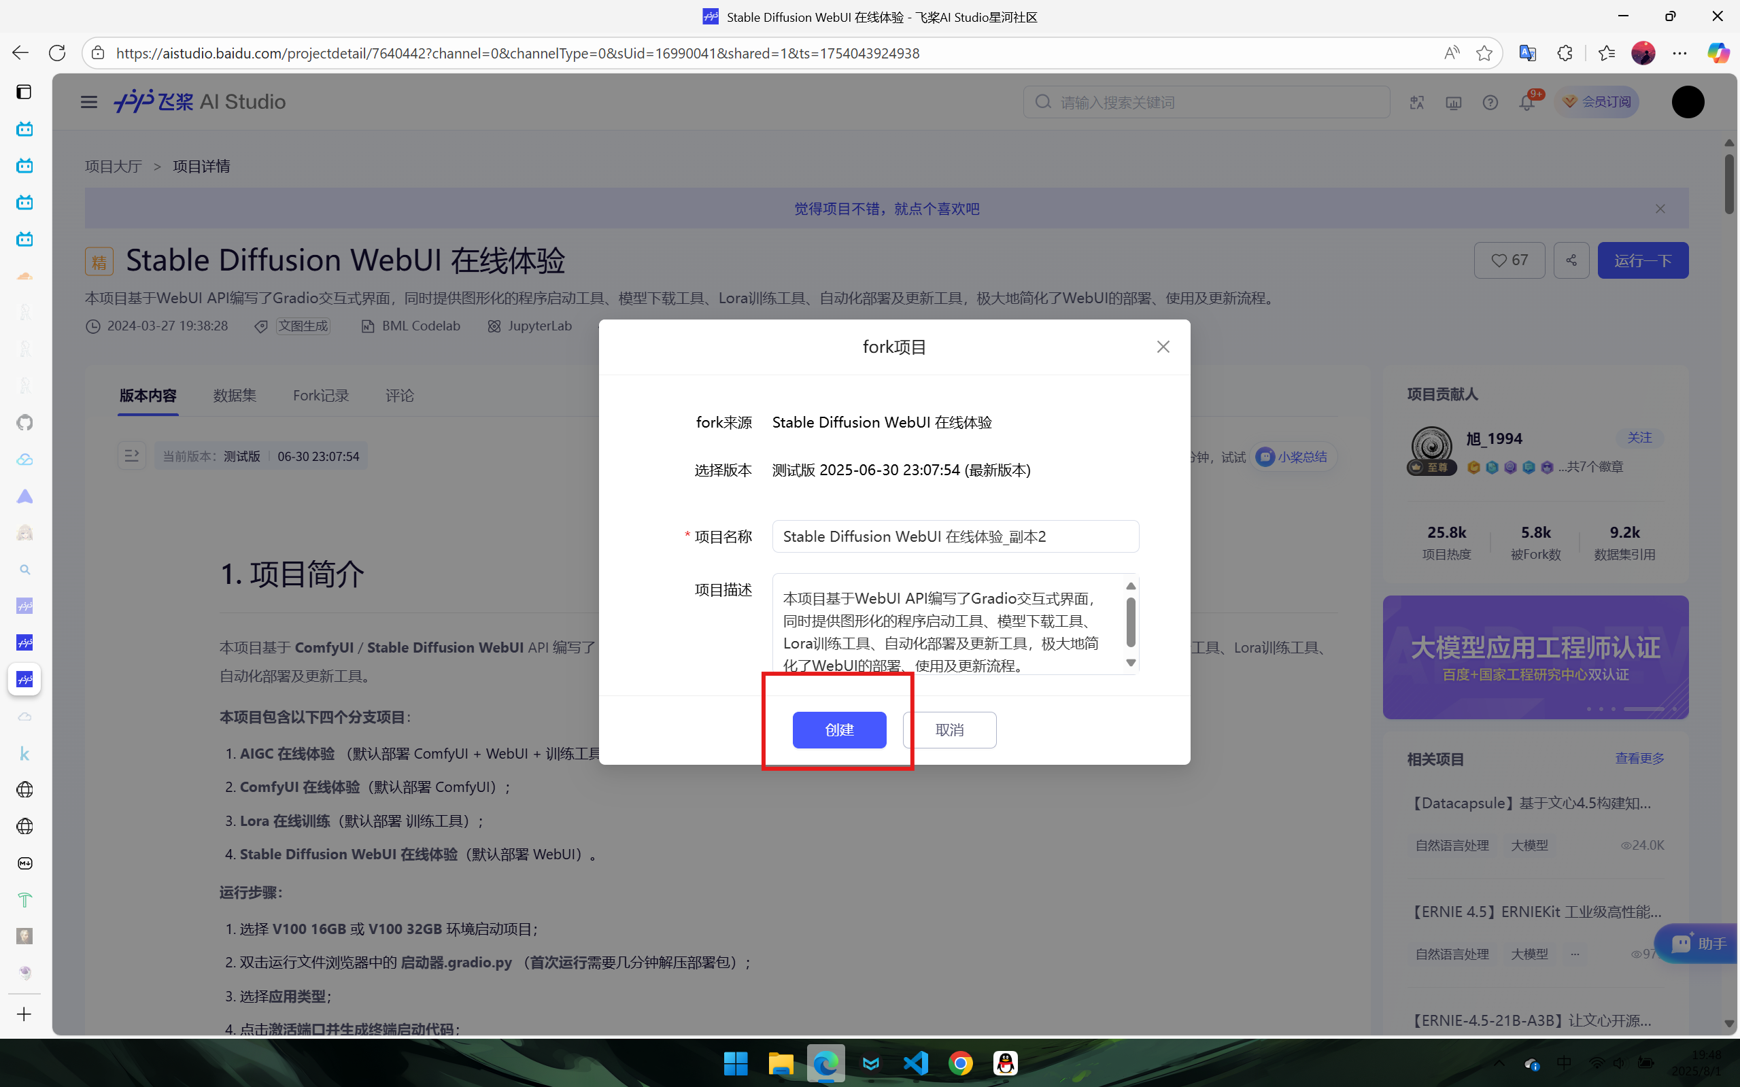Viewport: 1740px width, 1087px height.
Task: Open browser extensions puzzle icon
Action: tap(1565, 53)
